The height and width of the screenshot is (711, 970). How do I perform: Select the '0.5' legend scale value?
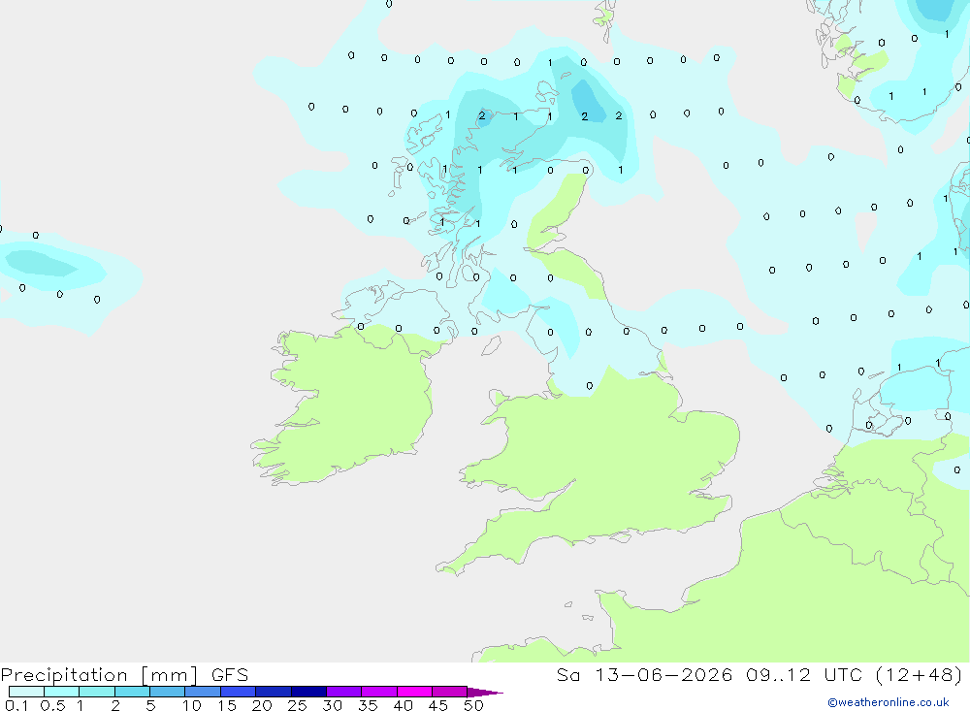[x=52, y=705]
